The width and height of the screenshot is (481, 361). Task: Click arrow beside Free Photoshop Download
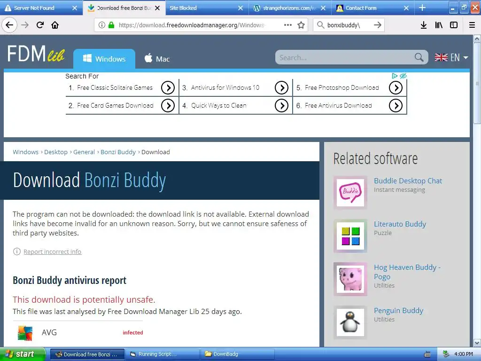click(x=396, y=88)
